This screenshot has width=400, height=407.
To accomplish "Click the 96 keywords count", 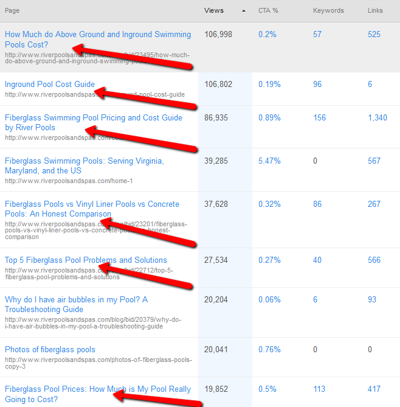I will click(317, 85).
